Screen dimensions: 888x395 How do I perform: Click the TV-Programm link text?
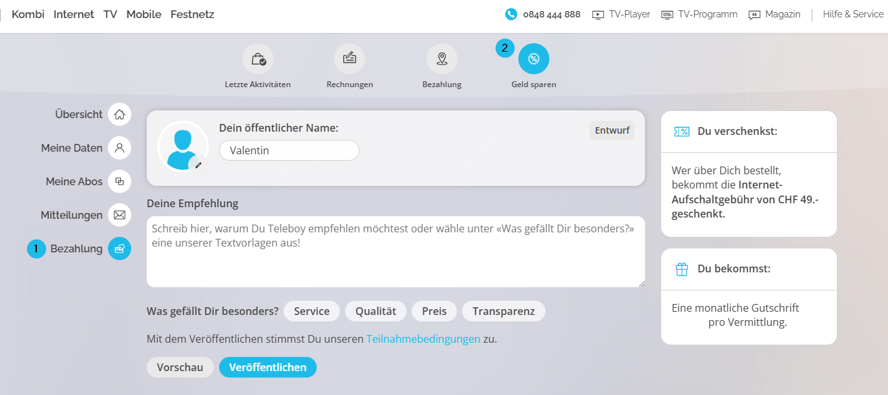(708, 14)
